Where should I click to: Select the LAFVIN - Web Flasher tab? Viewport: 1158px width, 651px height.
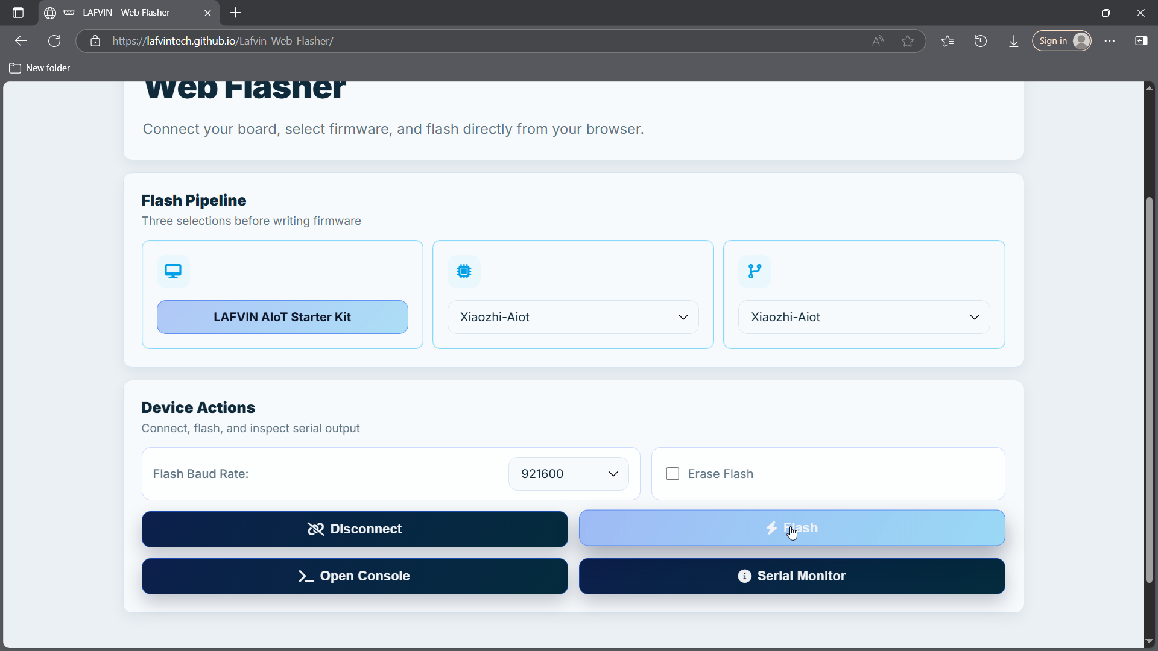(128, 13)
